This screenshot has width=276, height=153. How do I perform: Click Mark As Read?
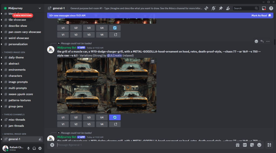pos(261,15)
